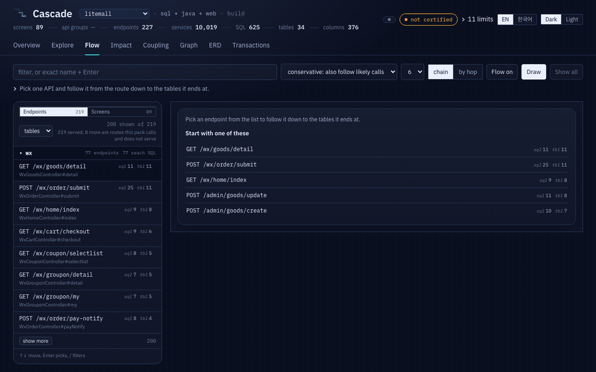Select GET /wx/groupon/detail endpoint row
Viewport: 596px width, 372px height.
(88, 279)
